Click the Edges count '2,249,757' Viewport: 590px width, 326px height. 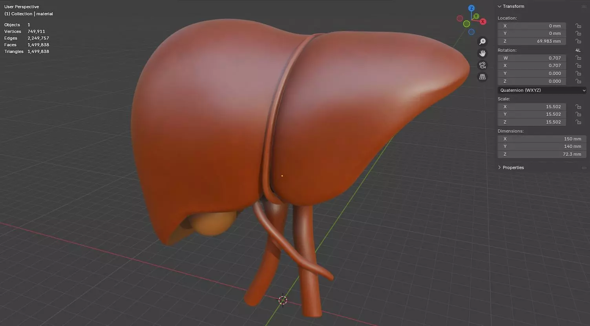[x=38, y=38]
